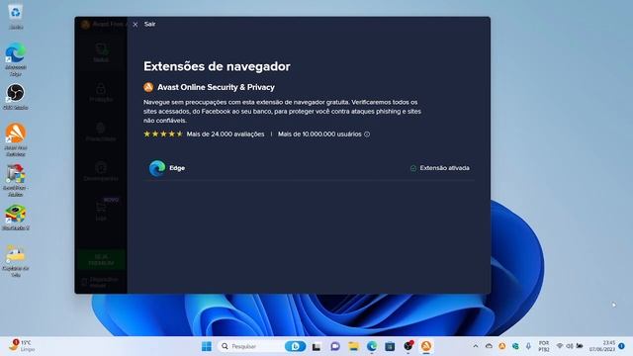This screenshot has width=633, height=356.
Task: Select the folder shortcut on the desktop
Action: 16,261
